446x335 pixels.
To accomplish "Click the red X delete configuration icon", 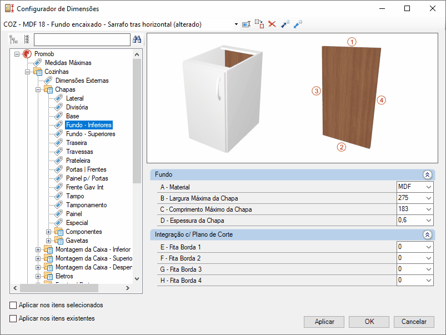I will 272,24.
